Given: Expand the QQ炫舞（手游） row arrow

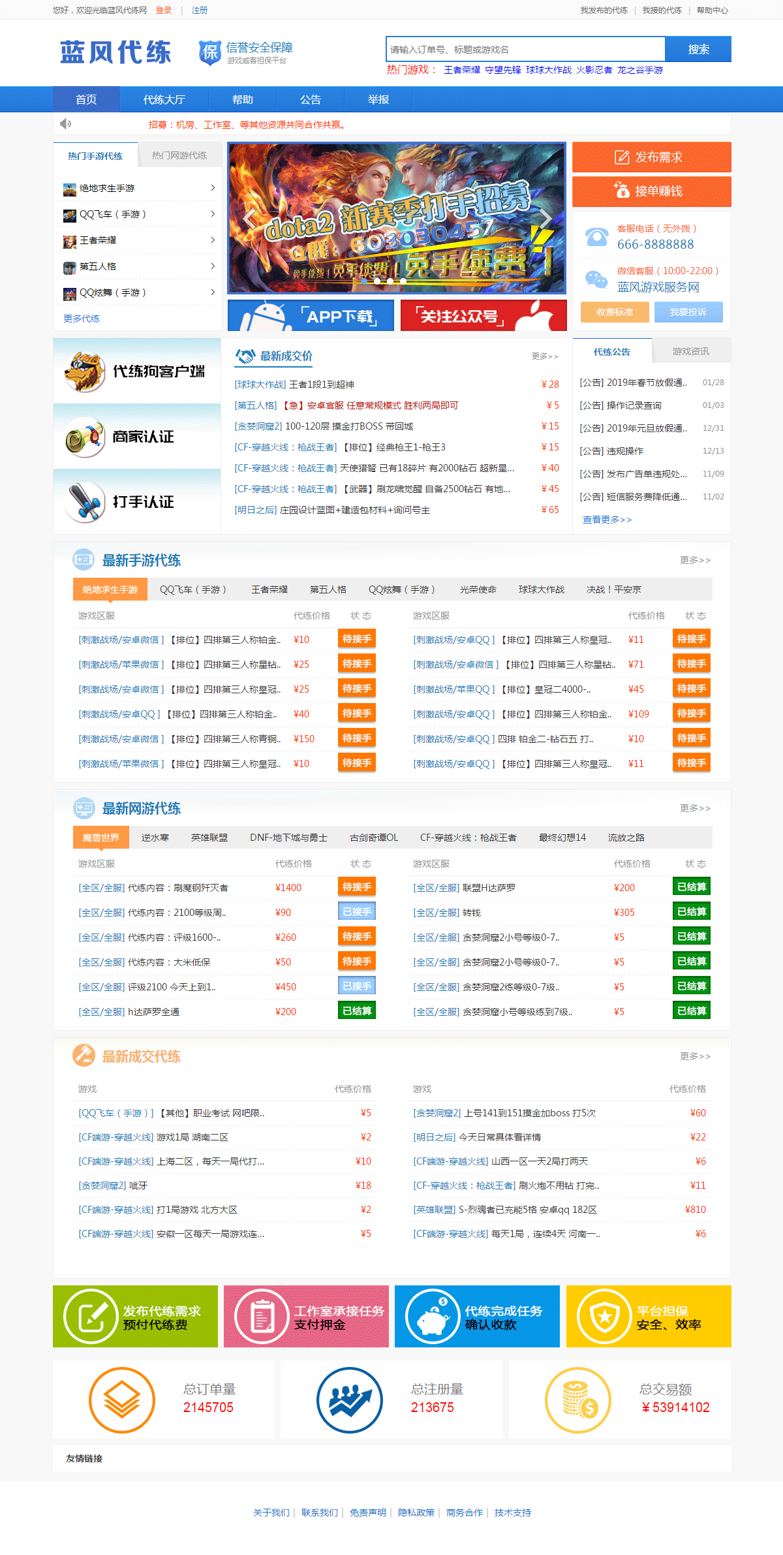Looking at the screenshot, I should (213, 292).
